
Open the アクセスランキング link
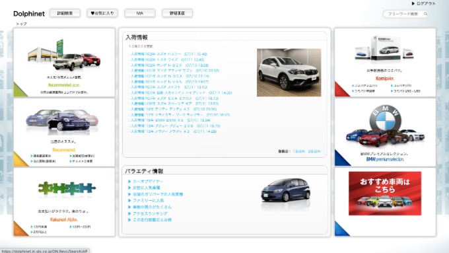click(150, 213)
